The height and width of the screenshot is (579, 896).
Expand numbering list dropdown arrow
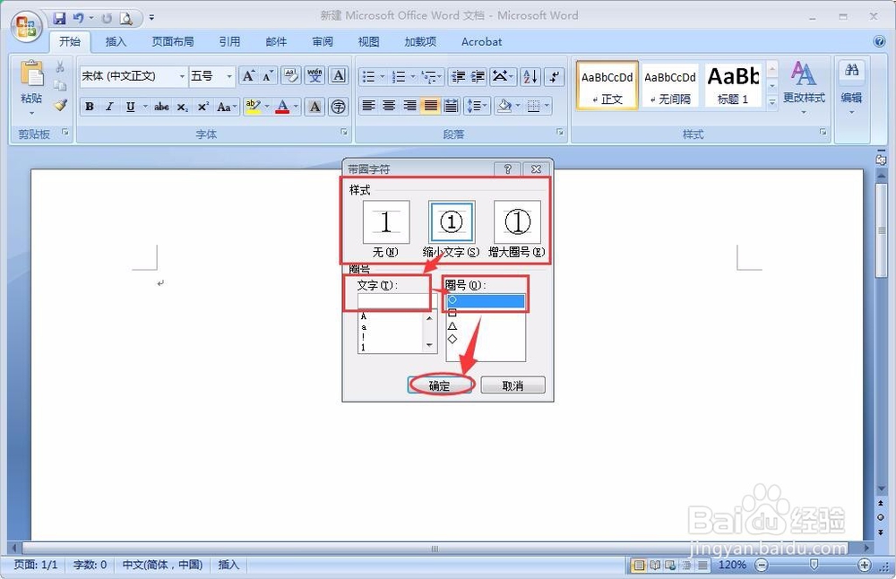tap(413, 76)
